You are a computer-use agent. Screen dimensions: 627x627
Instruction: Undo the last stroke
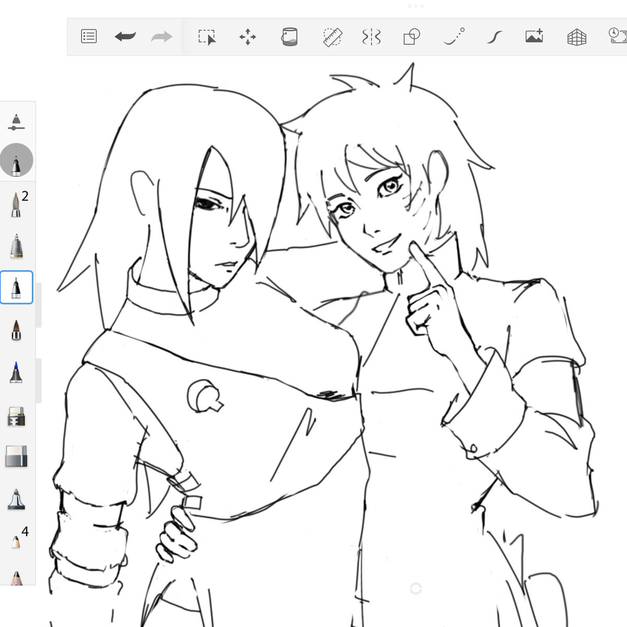tap(125, 37)
